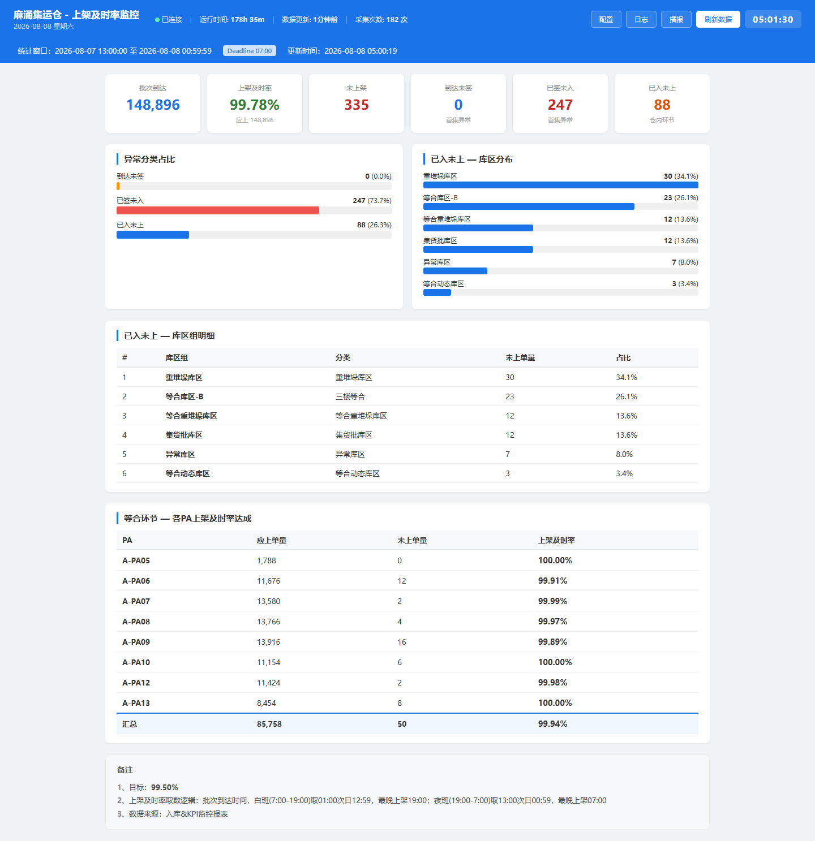The height and width of the screenshot is (841, 815).
Task: Click the 重堆垛库区 distribution bar
Action: tap(561, 185)
